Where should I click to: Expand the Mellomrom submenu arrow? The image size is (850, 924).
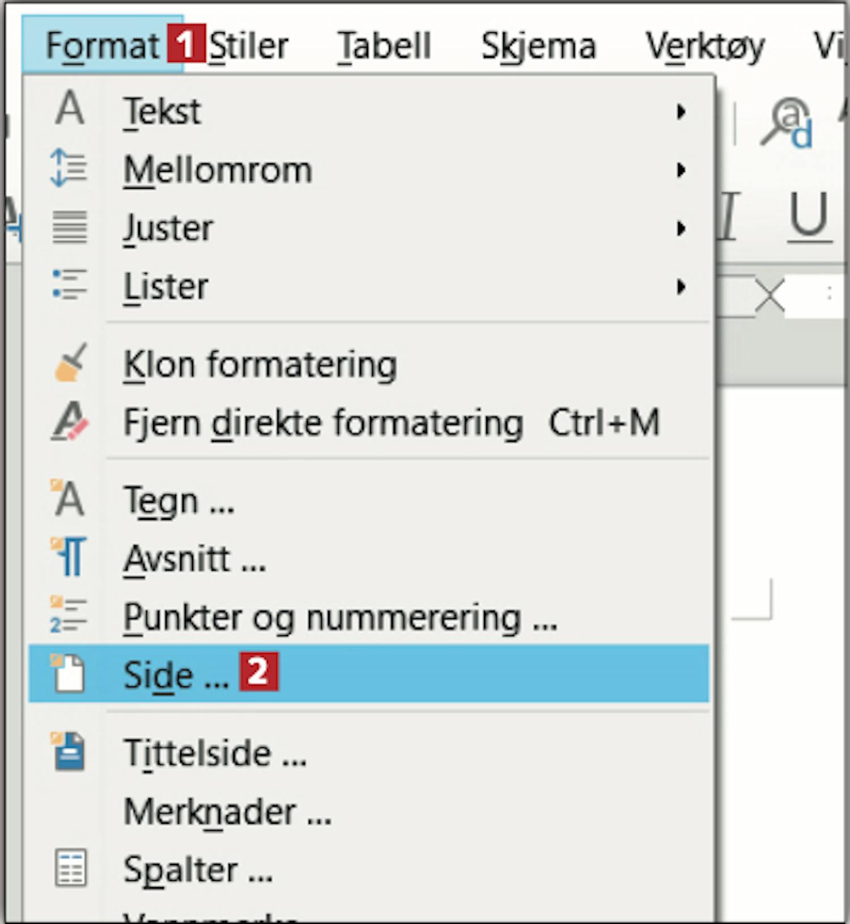click(681, 170)
